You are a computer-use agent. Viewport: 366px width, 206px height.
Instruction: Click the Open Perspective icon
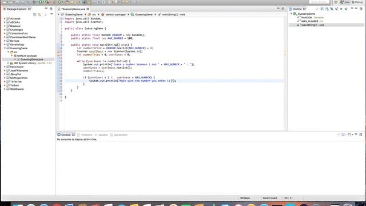[336, 2]
